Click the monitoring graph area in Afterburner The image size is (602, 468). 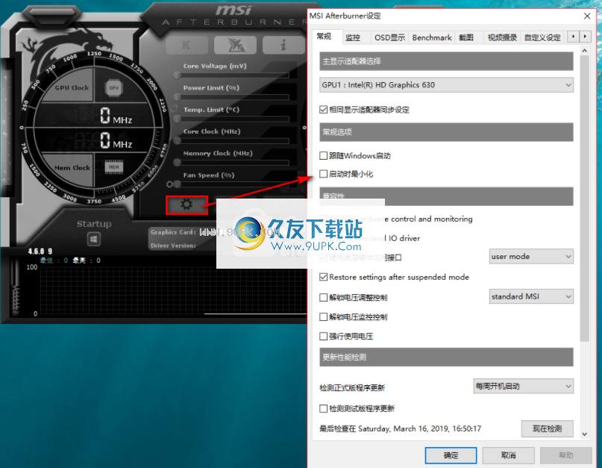173,291
